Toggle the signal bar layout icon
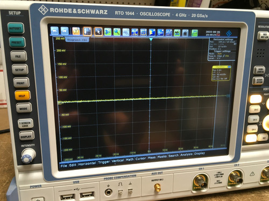 pyautogui.click(x=87, y=32)
